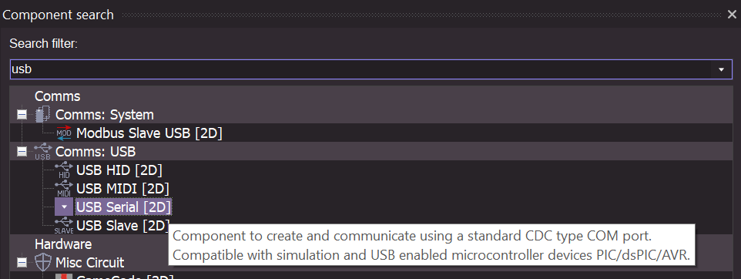Click the Modbus Slave USB MOD icon

click(x=64, y=133)
